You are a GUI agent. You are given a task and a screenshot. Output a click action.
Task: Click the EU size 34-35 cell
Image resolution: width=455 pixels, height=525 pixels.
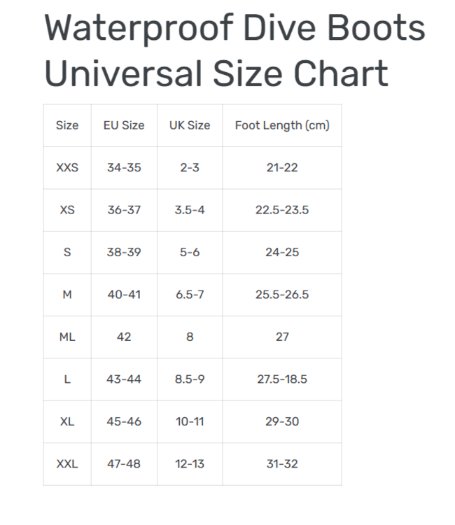[124, 168]
